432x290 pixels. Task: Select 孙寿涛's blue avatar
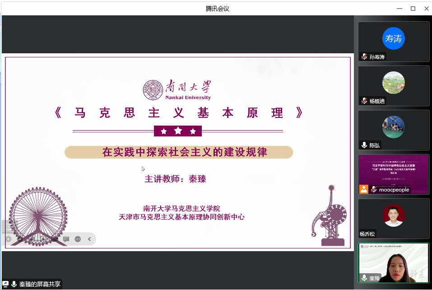(x=393, y=38)
